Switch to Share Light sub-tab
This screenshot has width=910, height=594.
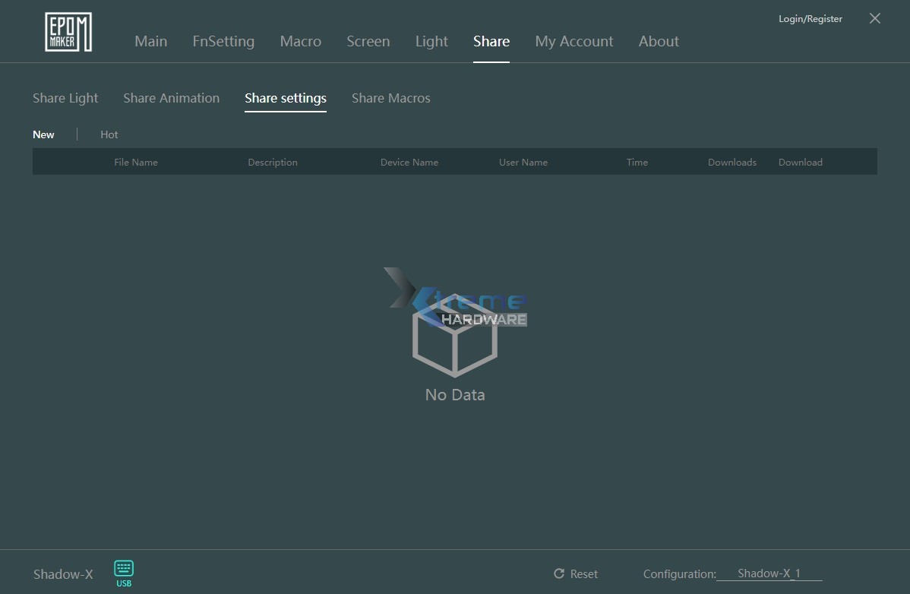click(65, 98)
